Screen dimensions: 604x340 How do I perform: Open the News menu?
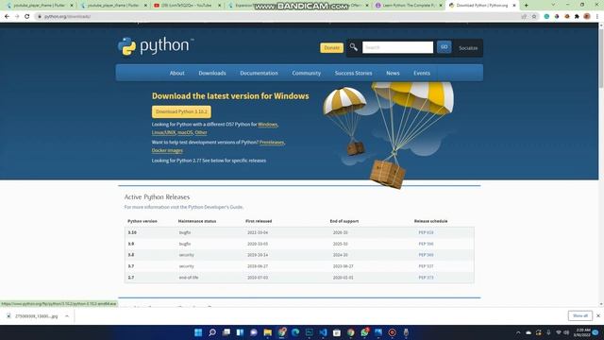(393, 73)
